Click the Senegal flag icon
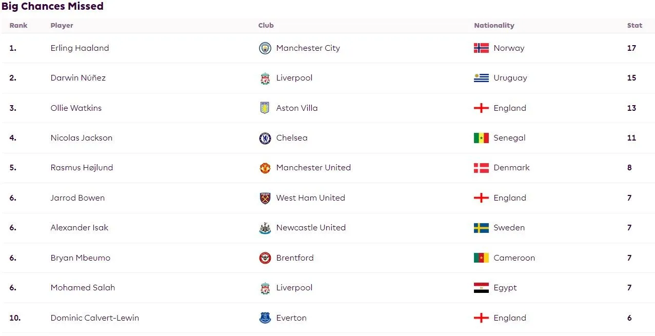Image resolution: width=655 pixels, height=336 pixels. [481, 138]
